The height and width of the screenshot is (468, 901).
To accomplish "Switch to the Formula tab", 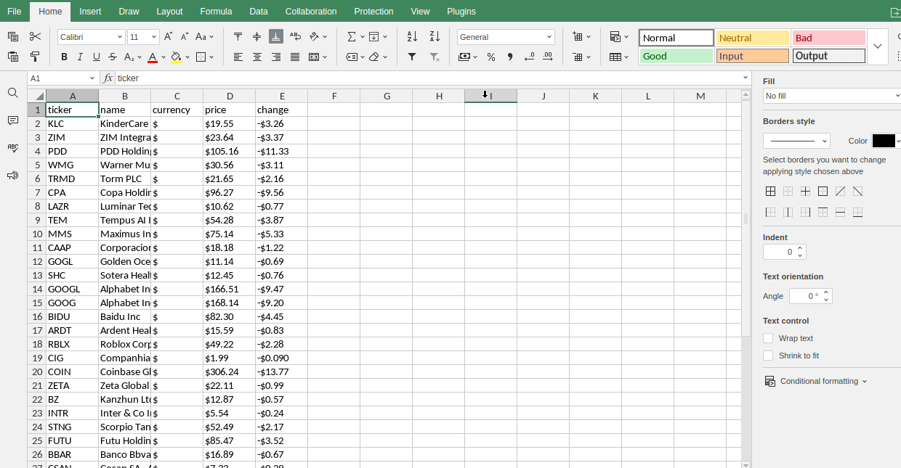I will 216,11.
